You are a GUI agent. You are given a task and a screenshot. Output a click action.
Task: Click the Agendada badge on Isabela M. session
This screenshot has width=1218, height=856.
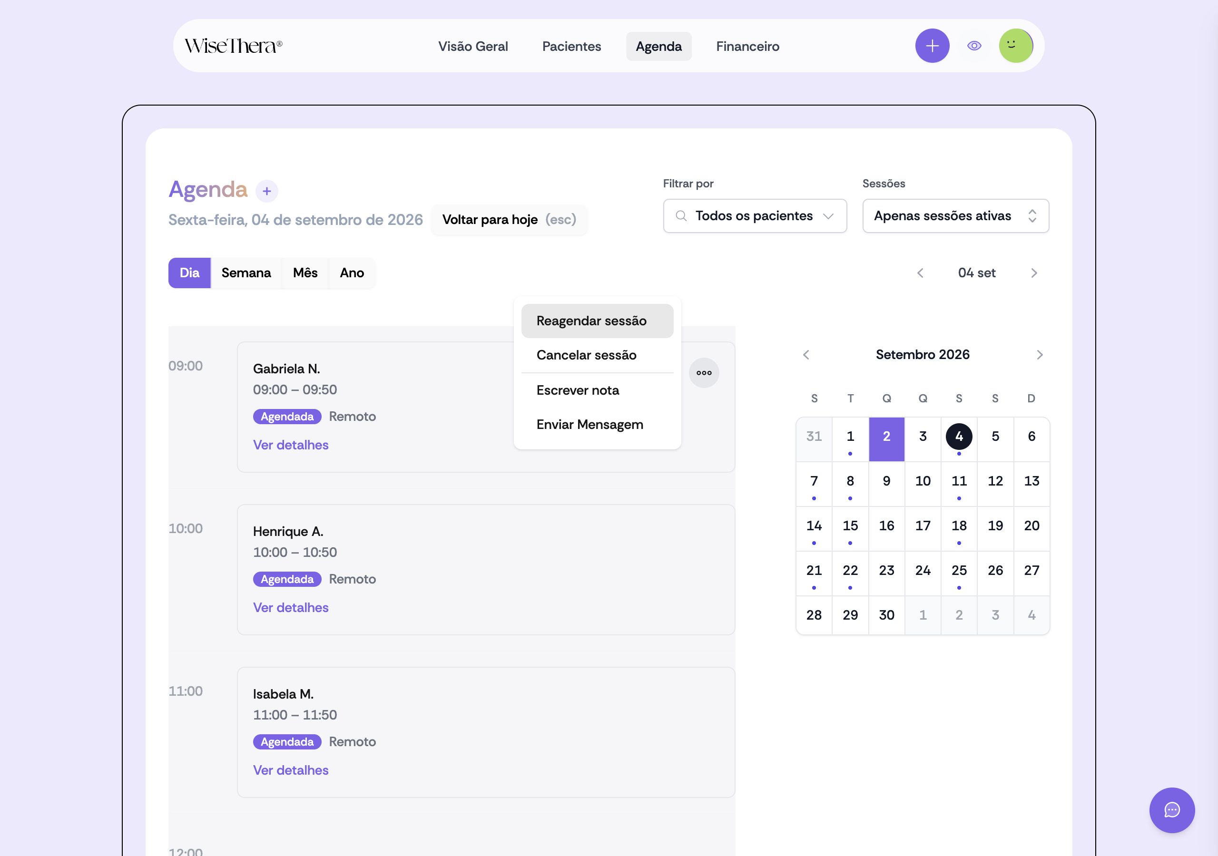tap(287, 741)
